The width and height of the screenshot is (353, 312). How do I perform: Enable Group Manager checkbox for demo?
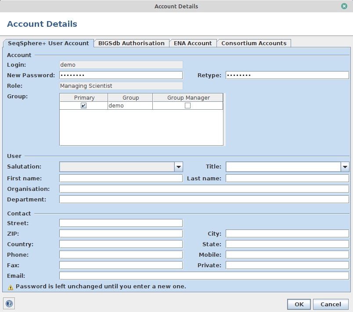pyautogui.click(x=187, y=106)
